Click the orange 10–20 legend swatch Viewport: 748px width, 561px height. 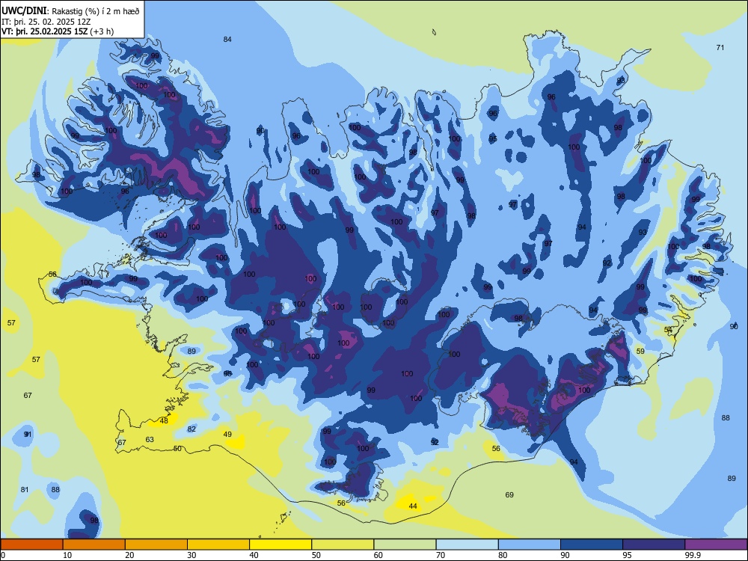pyautogui.click(x=94, y=545)
